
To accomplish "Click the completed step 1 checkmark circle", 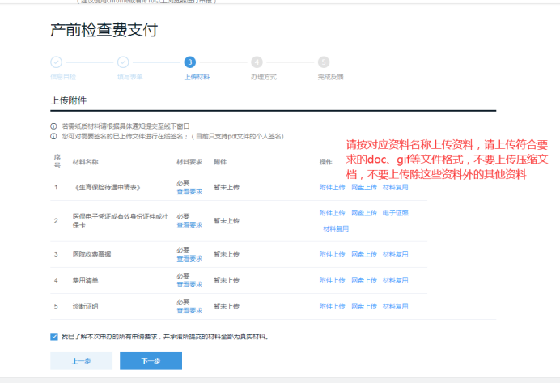I will [x=56, y=62].
